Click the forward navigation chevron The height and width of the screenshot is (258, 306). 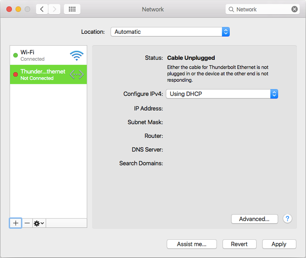54,9
